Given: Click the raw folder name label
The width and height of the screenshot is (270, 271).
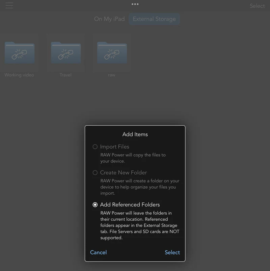Looking at the screenshot, I should point(111,75).
